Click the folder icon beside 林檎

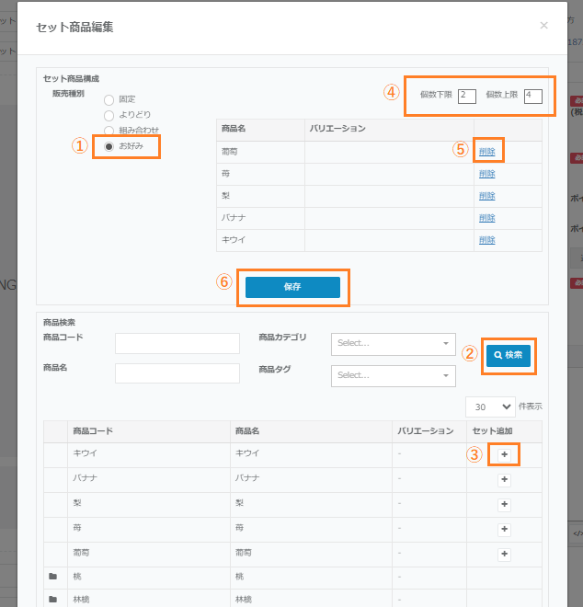point(53,600)
